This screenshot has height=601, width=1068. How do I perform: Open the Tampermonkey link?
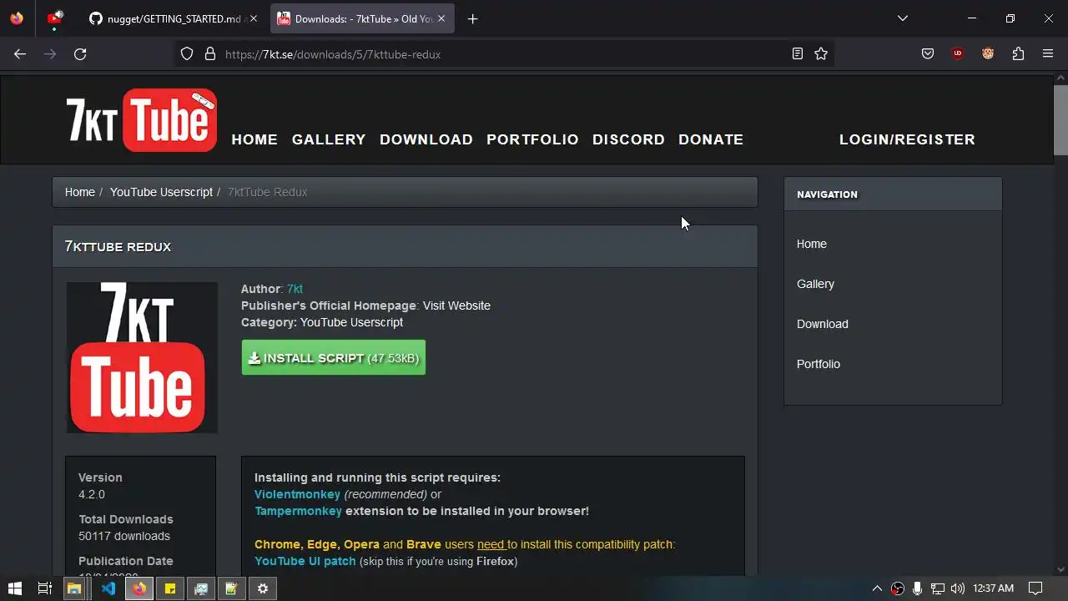pos(298,511)
